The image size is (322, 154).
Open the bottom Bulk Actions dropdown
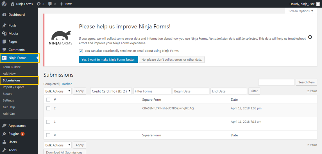pos(58,145)
